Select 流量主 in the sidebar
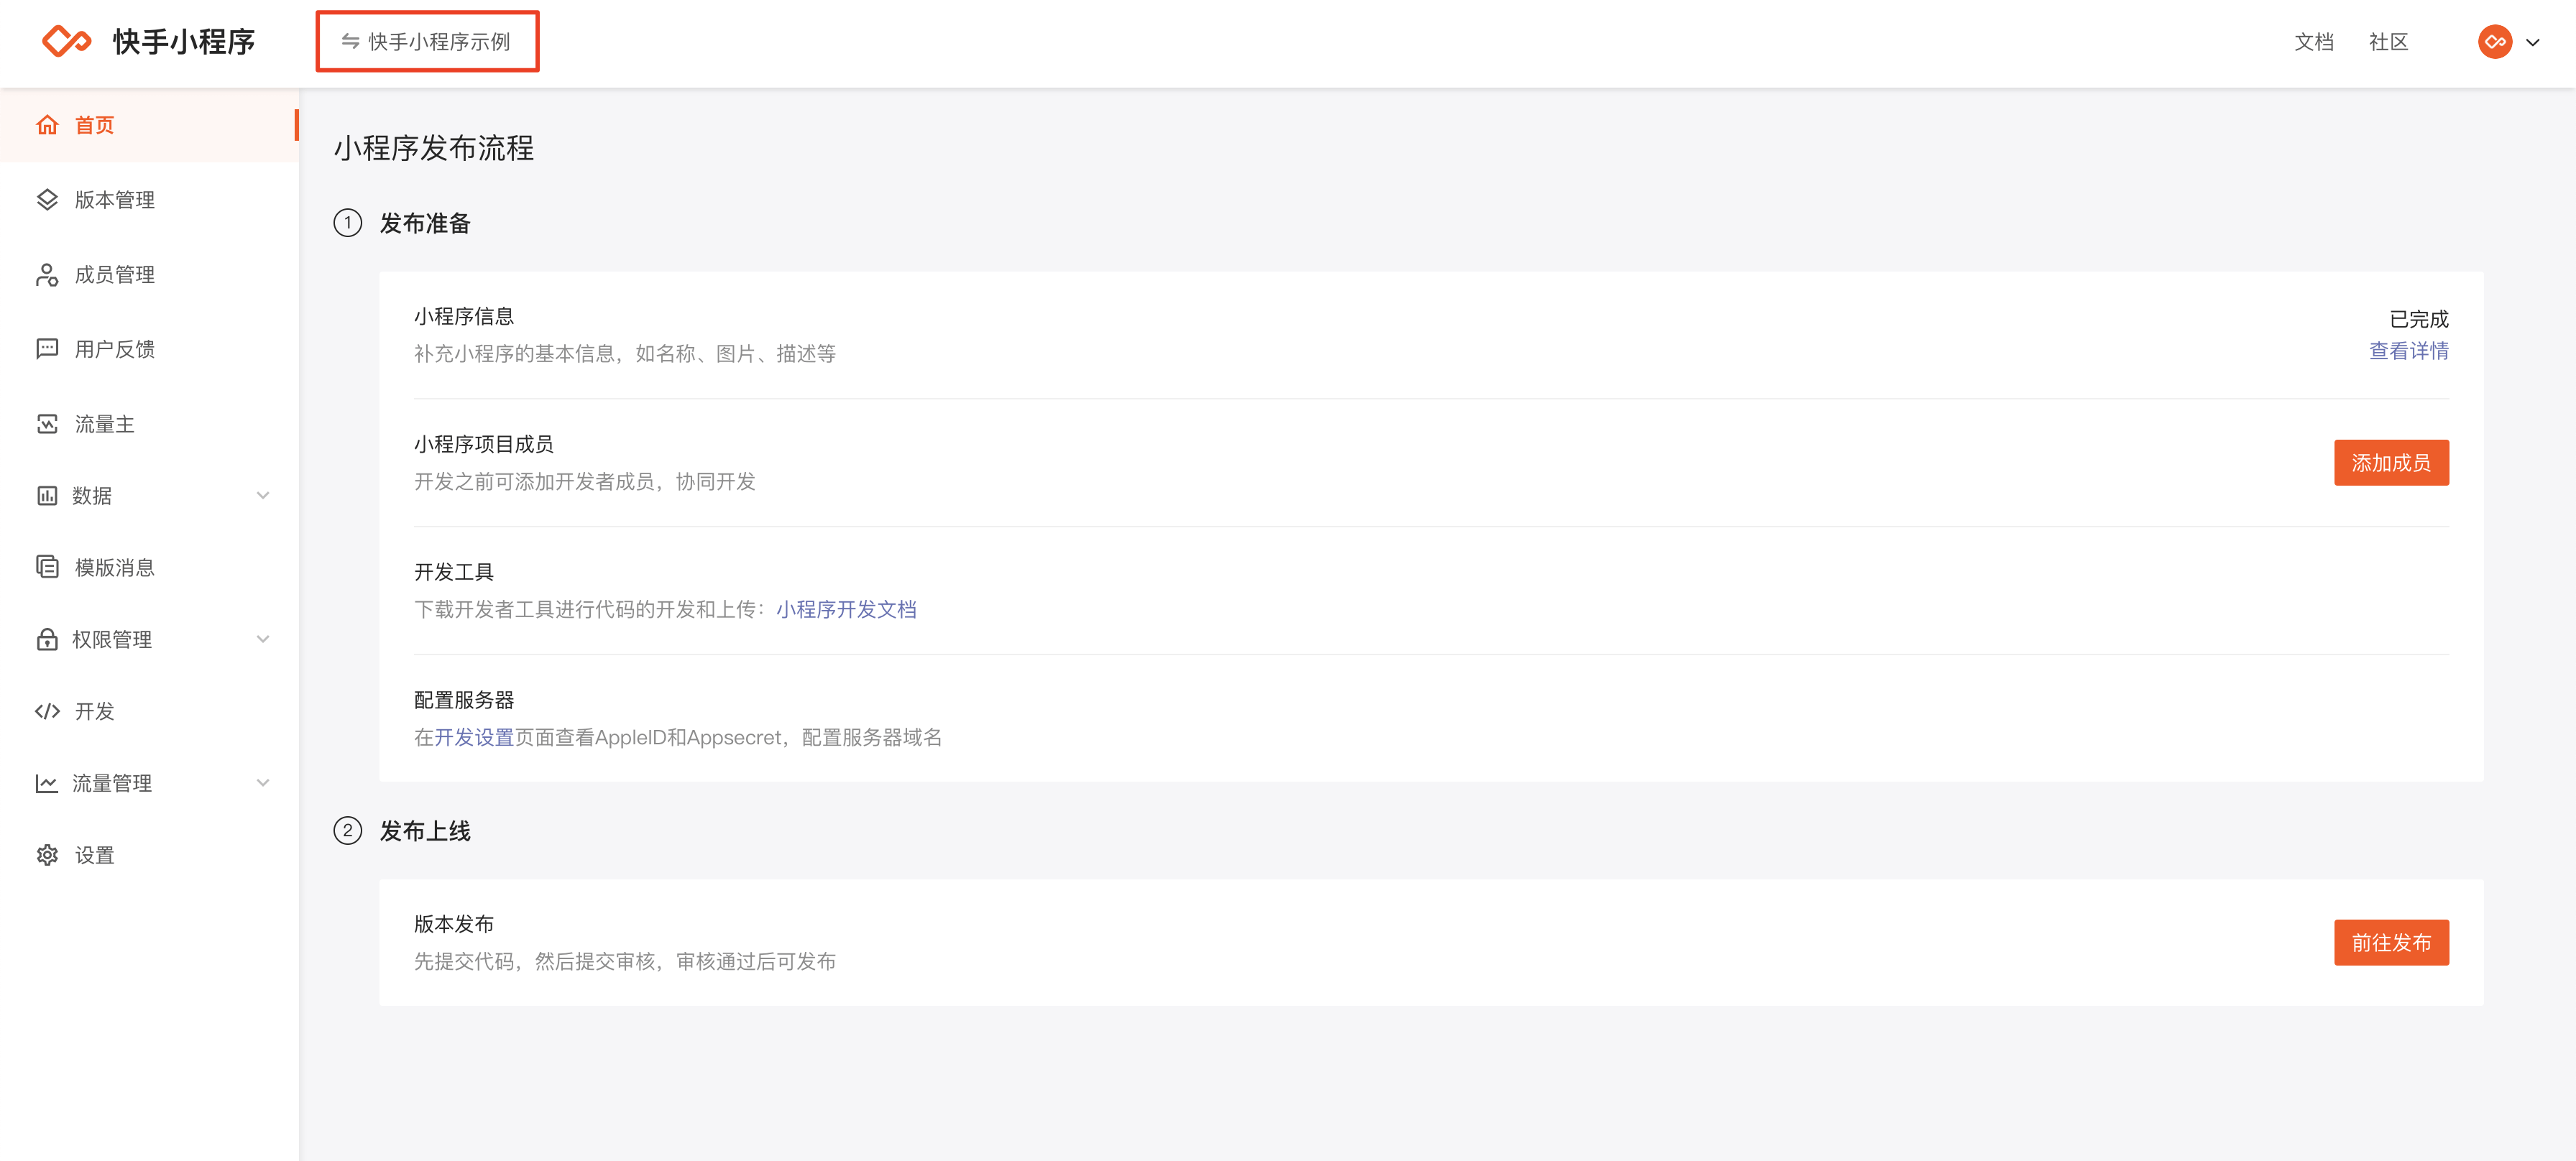Viewport: 2576px width, 1161px height. (x=149, y=424)
